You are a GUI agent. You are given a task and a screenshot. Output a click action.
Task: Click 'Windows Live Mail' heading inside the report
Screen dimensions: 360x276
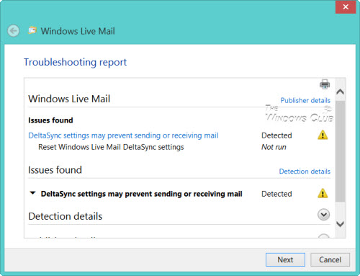[69, 99]
